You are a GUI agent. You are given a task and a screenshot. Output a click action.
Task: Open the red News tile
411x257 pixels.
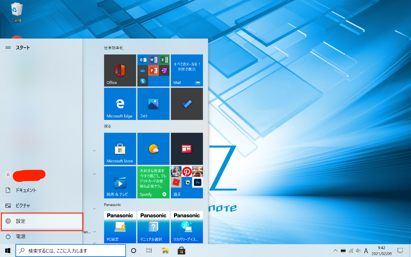(187, 149)
